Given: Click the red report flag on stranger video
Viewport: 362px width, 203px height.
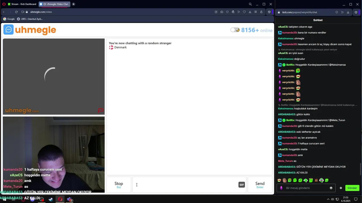Looking at the screenshot, I should pyautogui.click(x=101, y=111).
